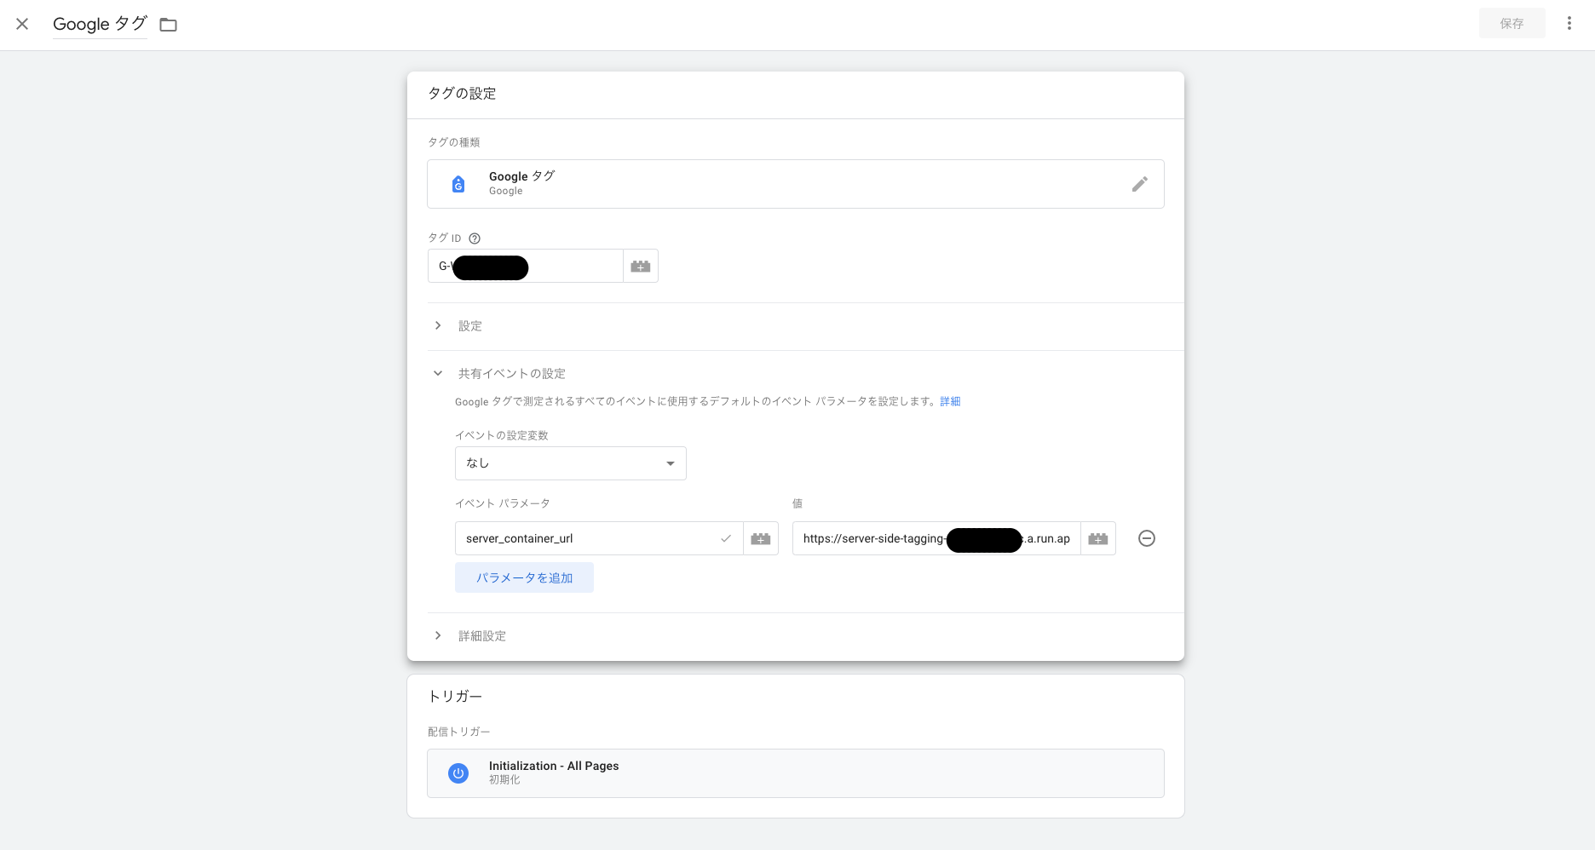Open the three-dot more options menu
The image size is (1595, 850).
point(1569,24)
